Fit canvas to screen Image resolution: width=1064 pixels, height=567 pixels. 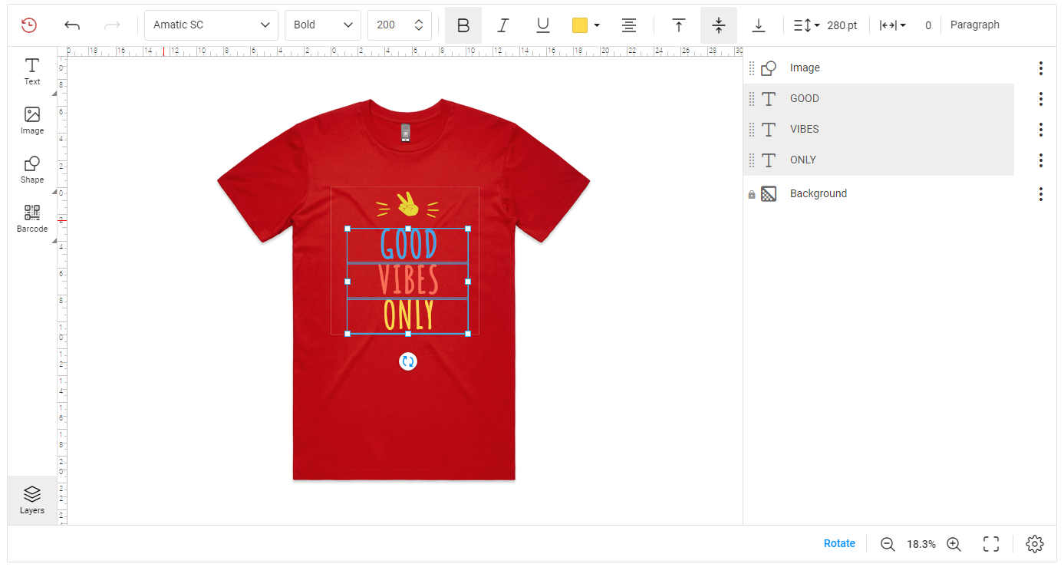point(991,544)
